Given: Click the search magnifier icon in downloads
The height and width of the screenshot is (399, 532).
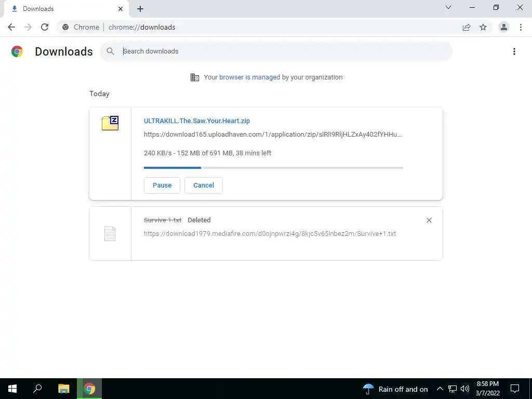Looking at the screenshot, I should (110, 51).
